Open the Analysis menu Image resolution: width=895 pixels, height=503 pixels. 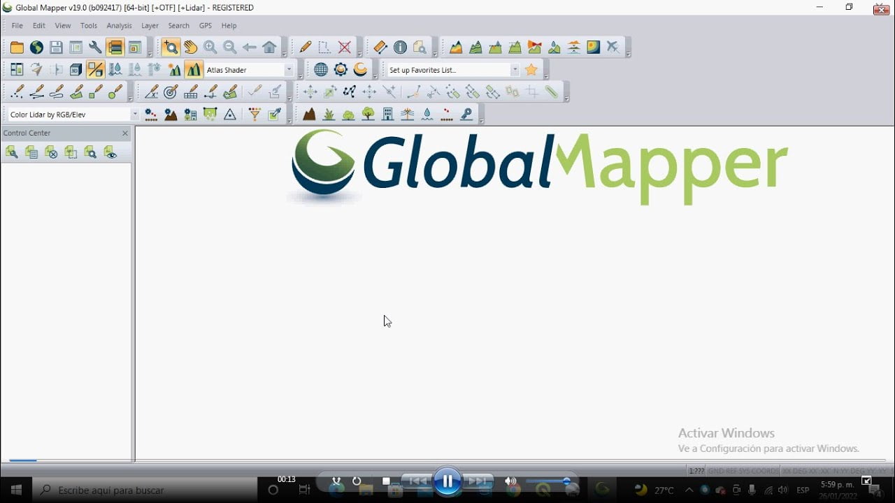coord(119,26)
